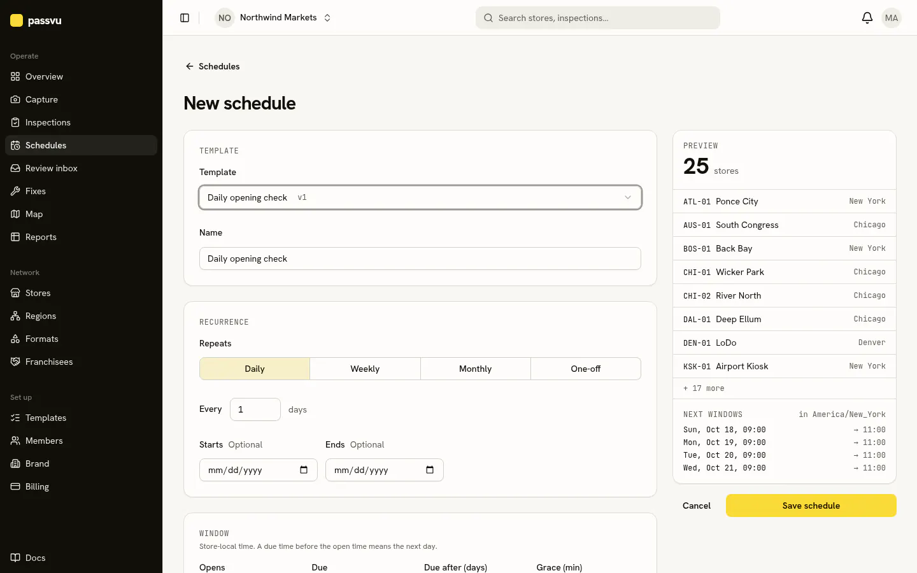
Task: Focus the schedule Name field
Action: [x=420, y=258]
